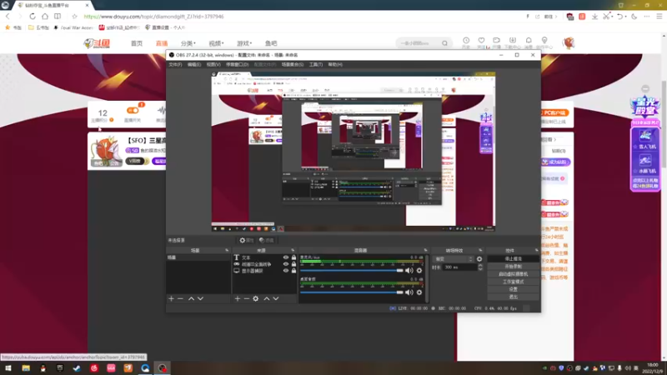This screenshot has height=375, width=667.
Task: Click Start Recording button in OBS
Action: pos(513,267)
